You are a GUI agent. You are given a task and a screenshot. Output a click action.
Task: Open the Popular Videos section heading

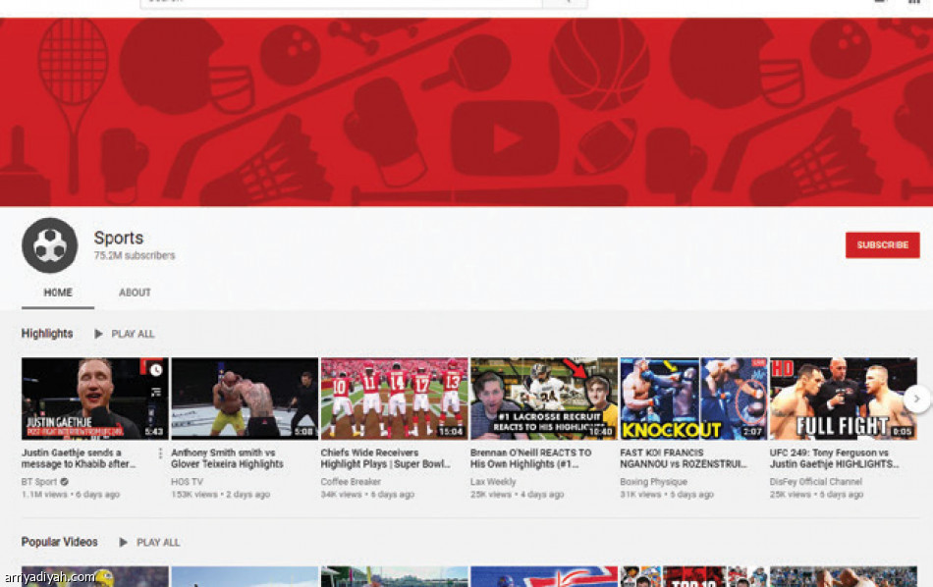[60, 542]
